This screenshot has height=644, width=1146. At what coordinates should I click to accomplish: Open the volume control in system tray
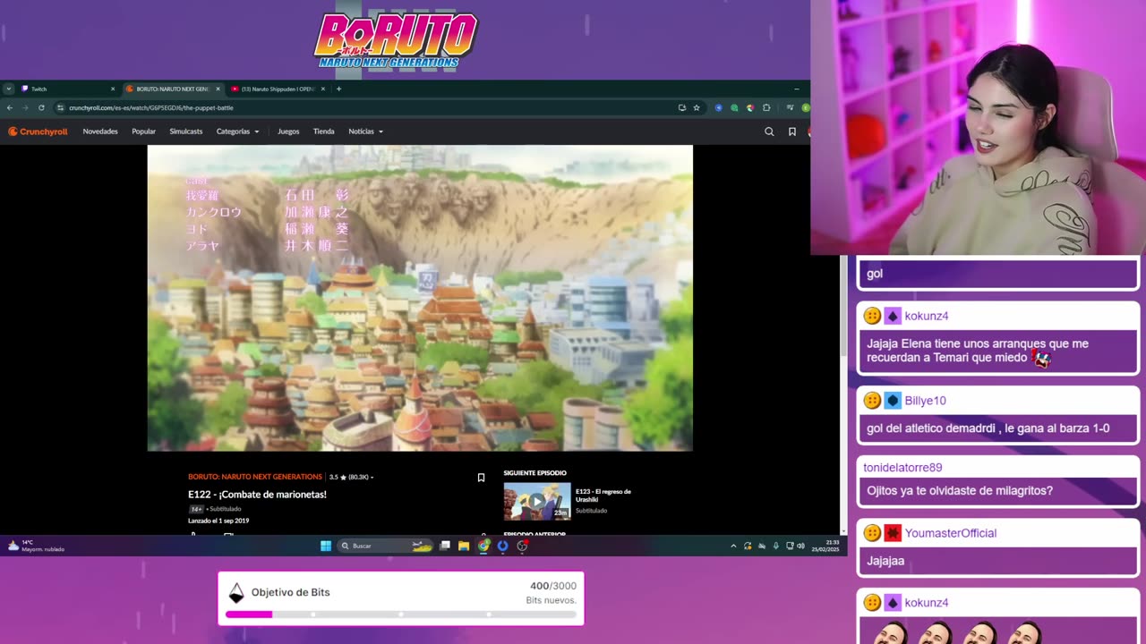(800, 546)
